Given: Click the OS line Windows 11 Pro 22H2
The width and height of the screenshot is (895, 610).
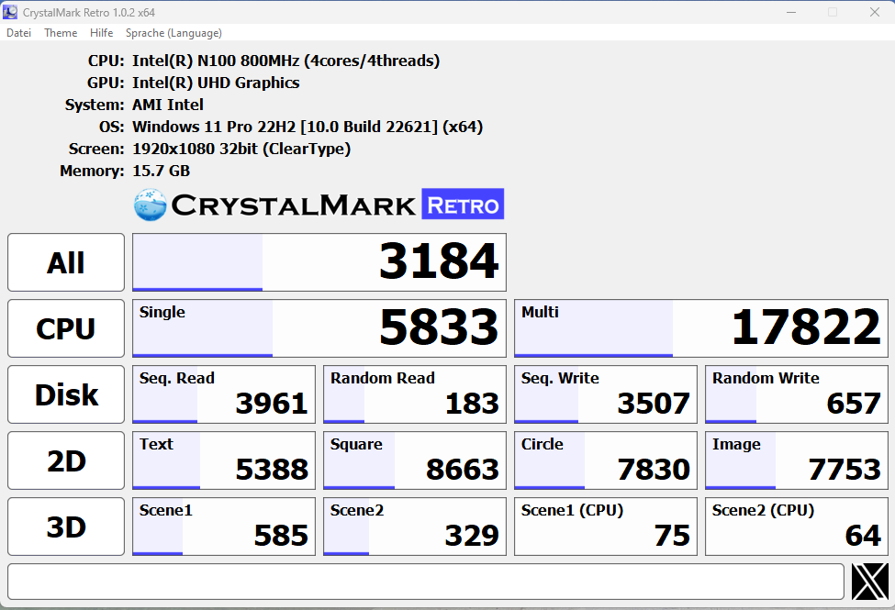Looking at the screenshot, I should (308, 127).
